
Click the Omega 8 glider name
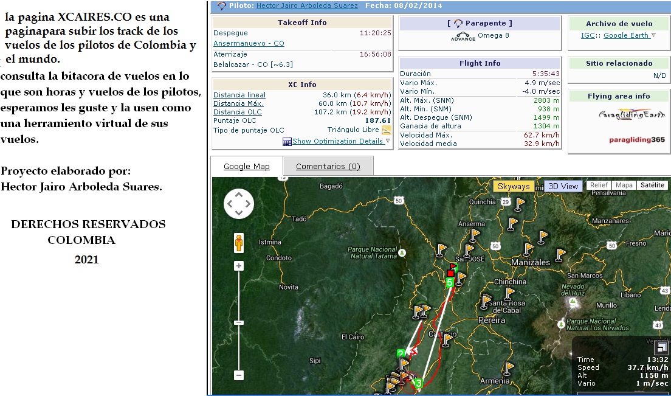[x=494, y=35]
